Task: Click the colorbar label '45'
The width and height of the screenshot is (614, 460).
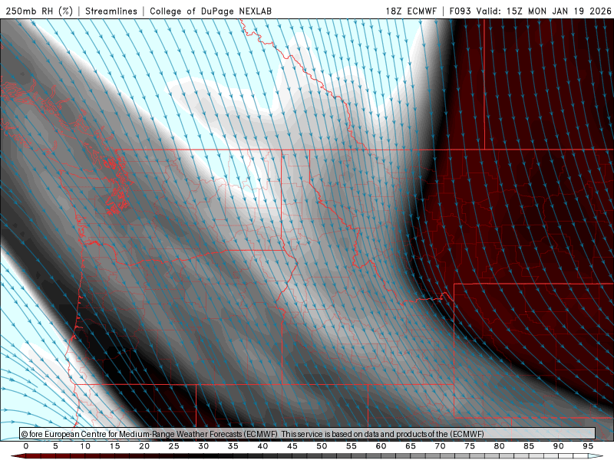Action: coord(292,446)
